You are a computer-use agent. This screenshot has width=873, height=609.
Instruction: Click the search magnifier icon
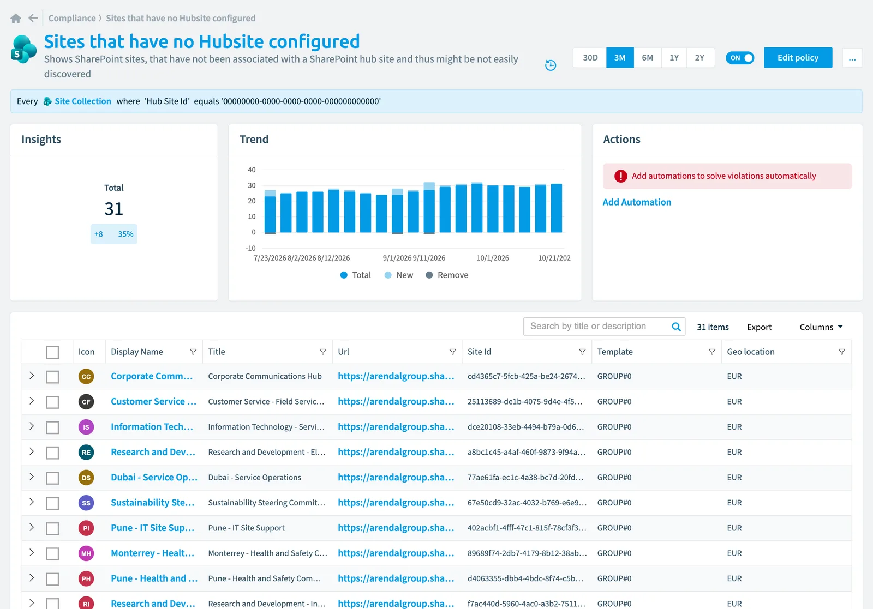click(676, 327)
